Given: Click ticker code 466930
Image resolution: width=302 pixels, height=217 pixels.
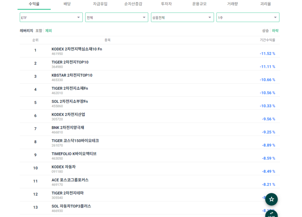Looking at the screenshot, I should pos(57,211).
